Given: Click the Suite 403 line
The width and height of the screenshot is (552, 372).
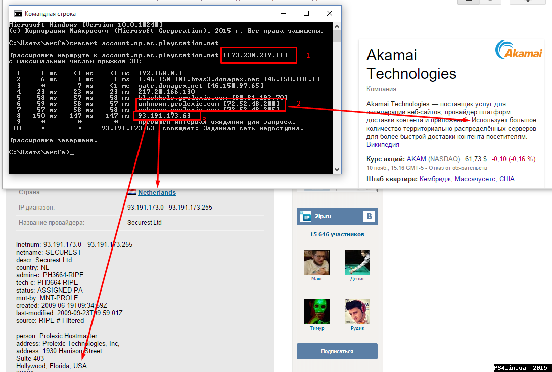Looking at the screenshot, I should point(30,359).
